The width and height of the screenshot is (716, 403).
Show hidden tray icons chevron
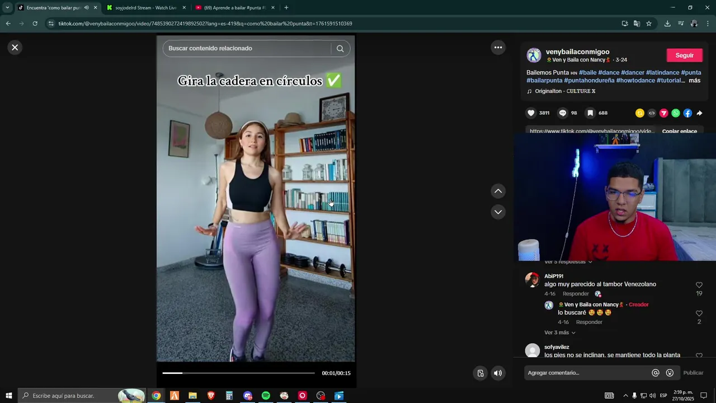tap(625, 396)
